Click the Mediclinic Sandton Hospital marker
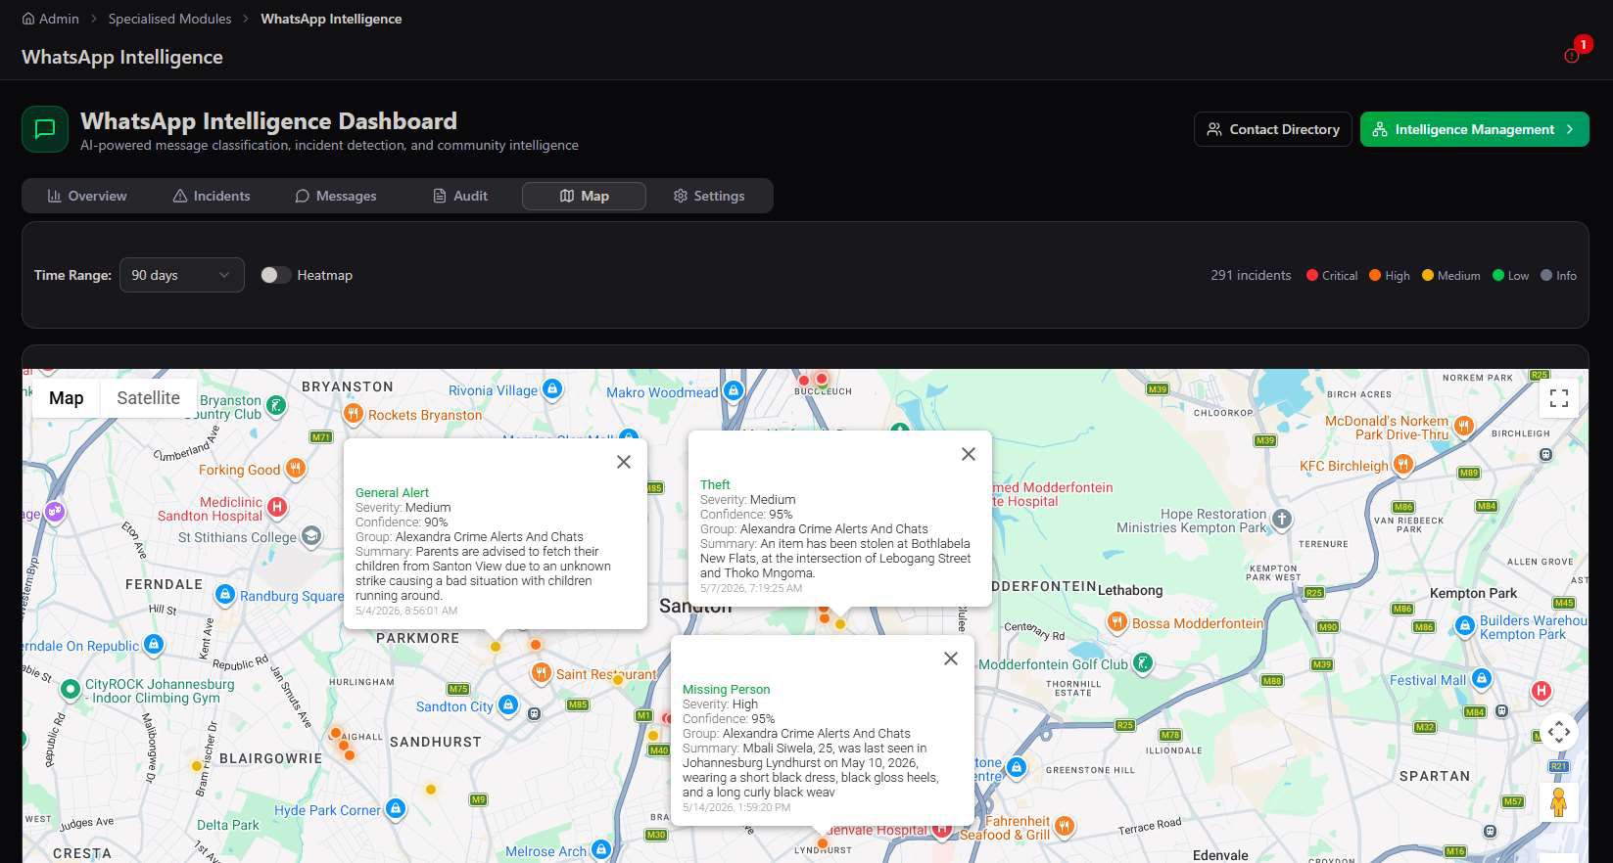Image resolution: width=1613 pixels, height=863 pixels. click(277, 507)
